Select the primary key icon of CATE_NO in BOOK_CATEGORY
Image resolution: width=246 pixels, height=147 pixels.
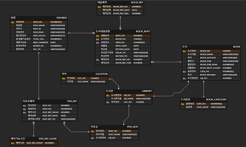(182, 104)
